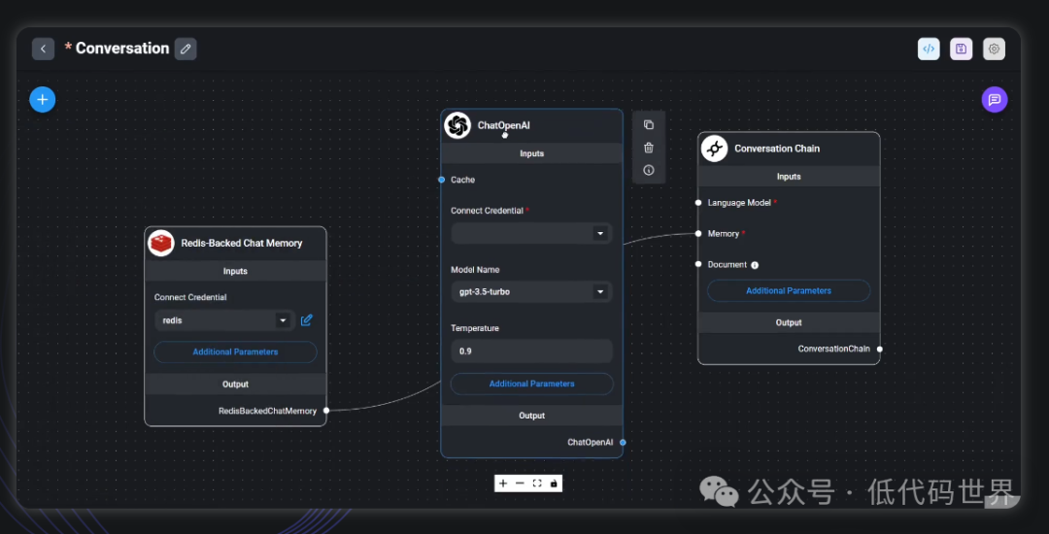Show info tooltip next to Document

pyautogui.click(x=755, y=265)
